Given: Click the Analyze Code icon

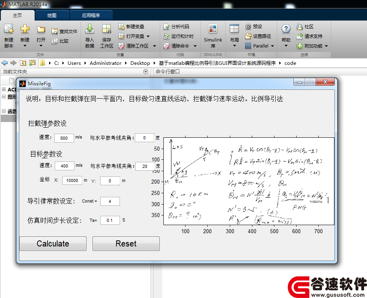Looking at the screenshot, I should [166, 27].
